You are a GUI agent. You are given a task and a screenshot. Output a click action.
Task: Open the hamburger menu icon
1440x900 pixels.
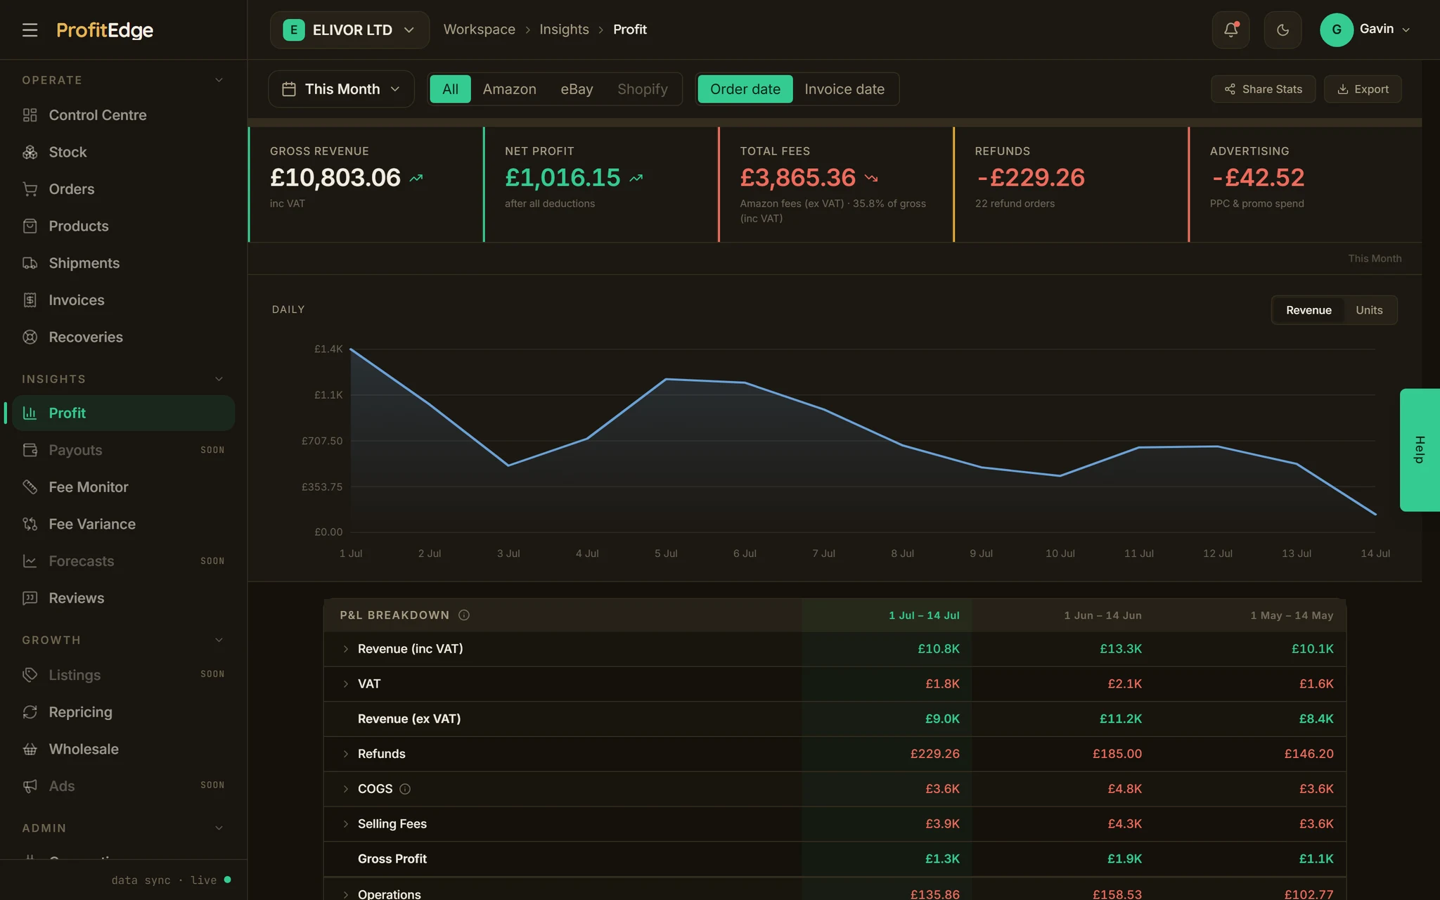click(30, 30)
